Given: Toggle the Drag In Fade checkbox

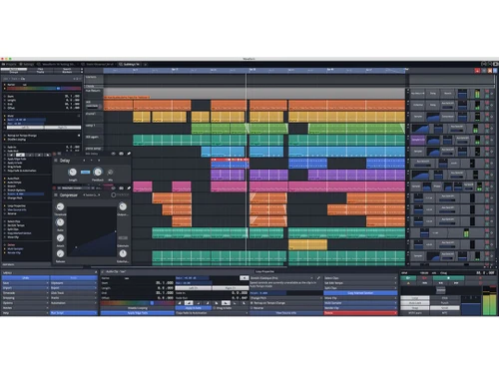Looking at the screenshot, I should tap(215, 308).
